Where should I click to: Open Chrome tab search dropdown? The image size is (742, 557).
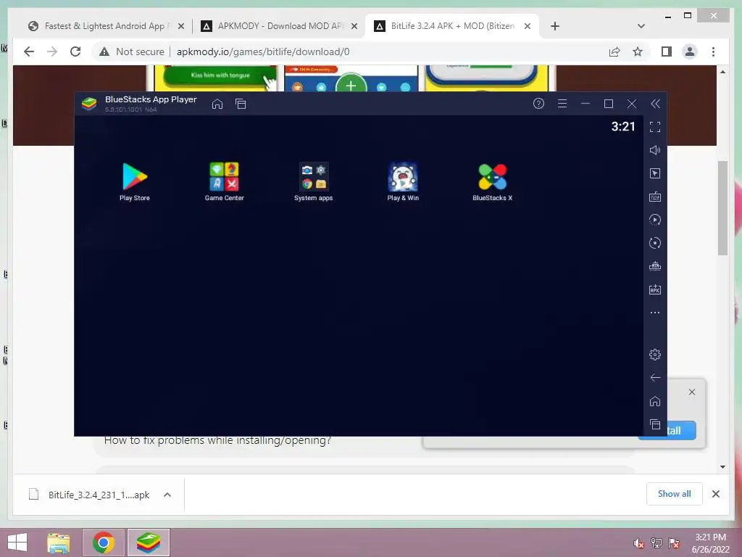(641, 26)
